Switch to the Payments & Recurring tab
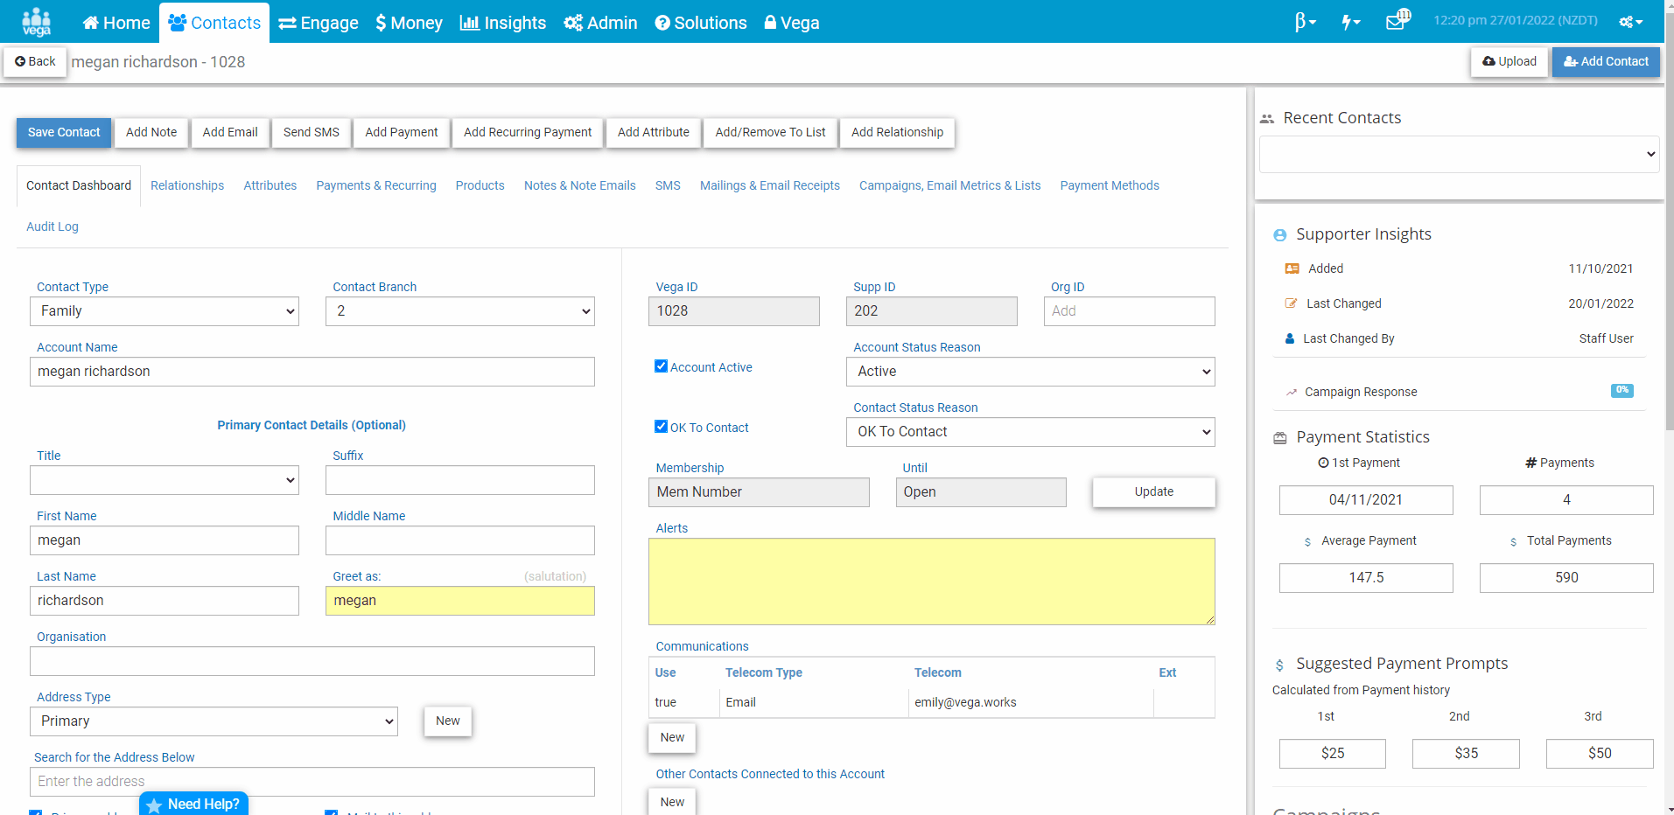Screen dimensions: 1674x815 376,185
